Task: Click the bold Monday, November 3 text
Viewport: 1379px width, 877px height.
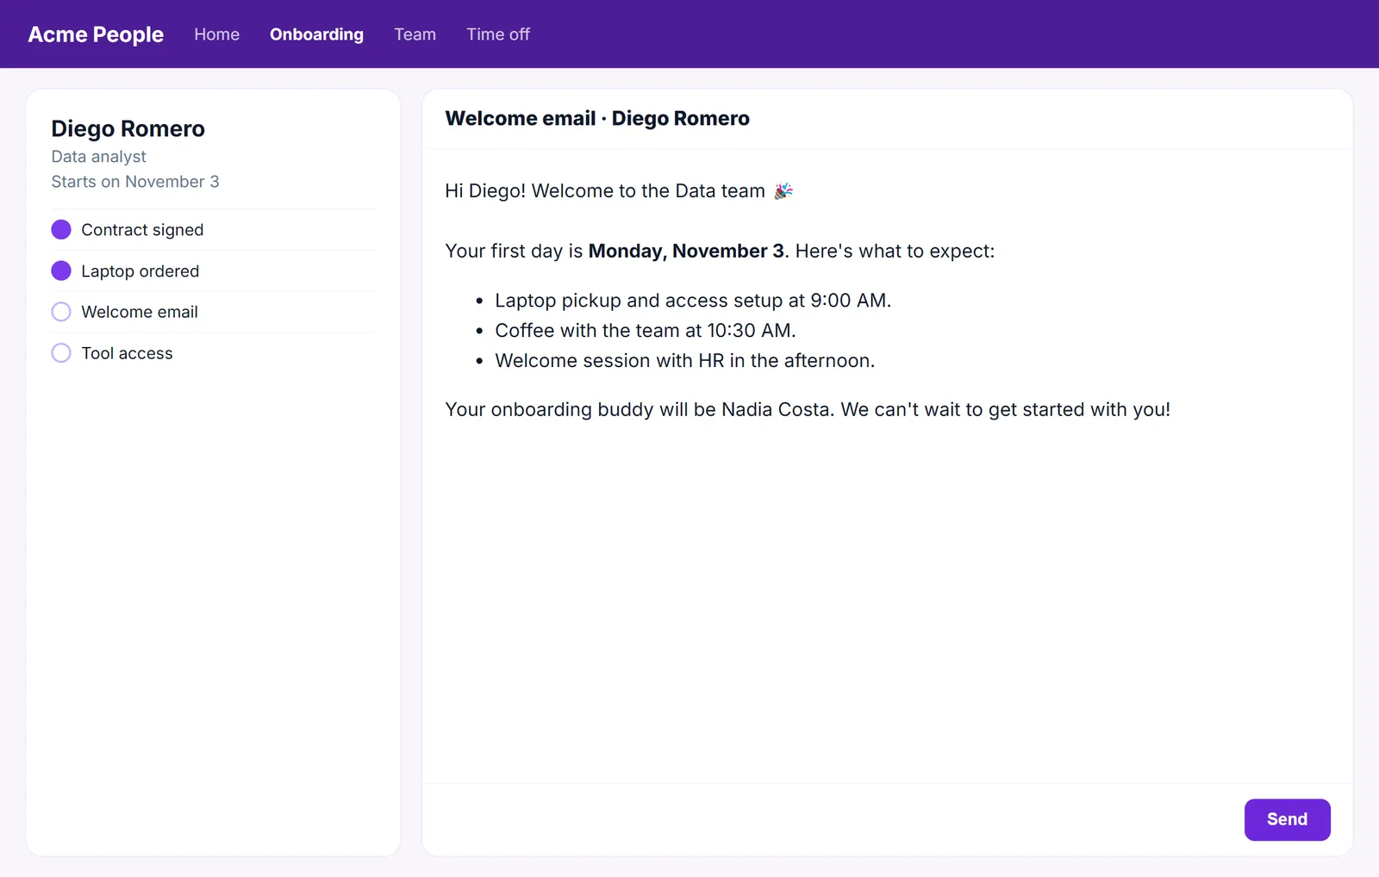Action: click(x=686, y=251)
